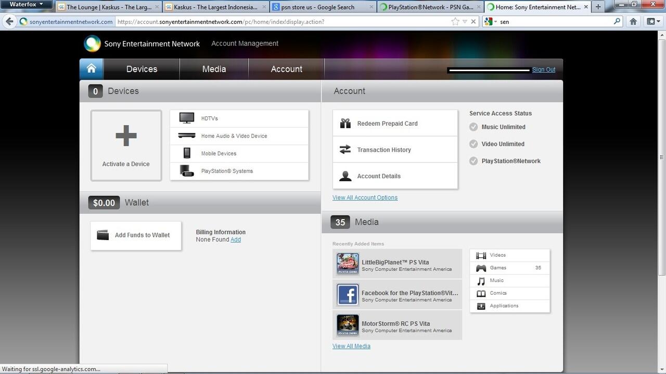Open the Google search engine selector dropdown

tap(491, 21)
